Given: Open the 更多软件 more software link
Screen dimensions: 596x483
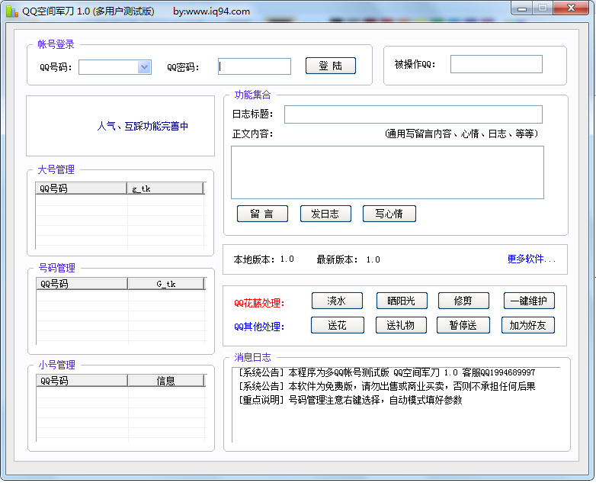Looking at the screenshot, I should [x=531, y=259].
